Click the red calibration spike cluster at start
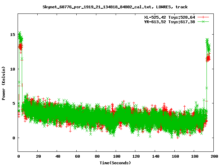This screenshot has width=221, height=166. click(x=21, y=47)
